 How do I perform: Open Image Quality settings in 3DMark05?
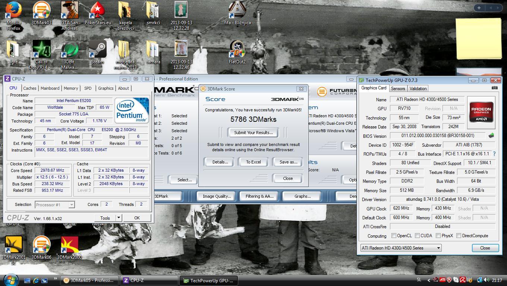click(x=217, y=196)
